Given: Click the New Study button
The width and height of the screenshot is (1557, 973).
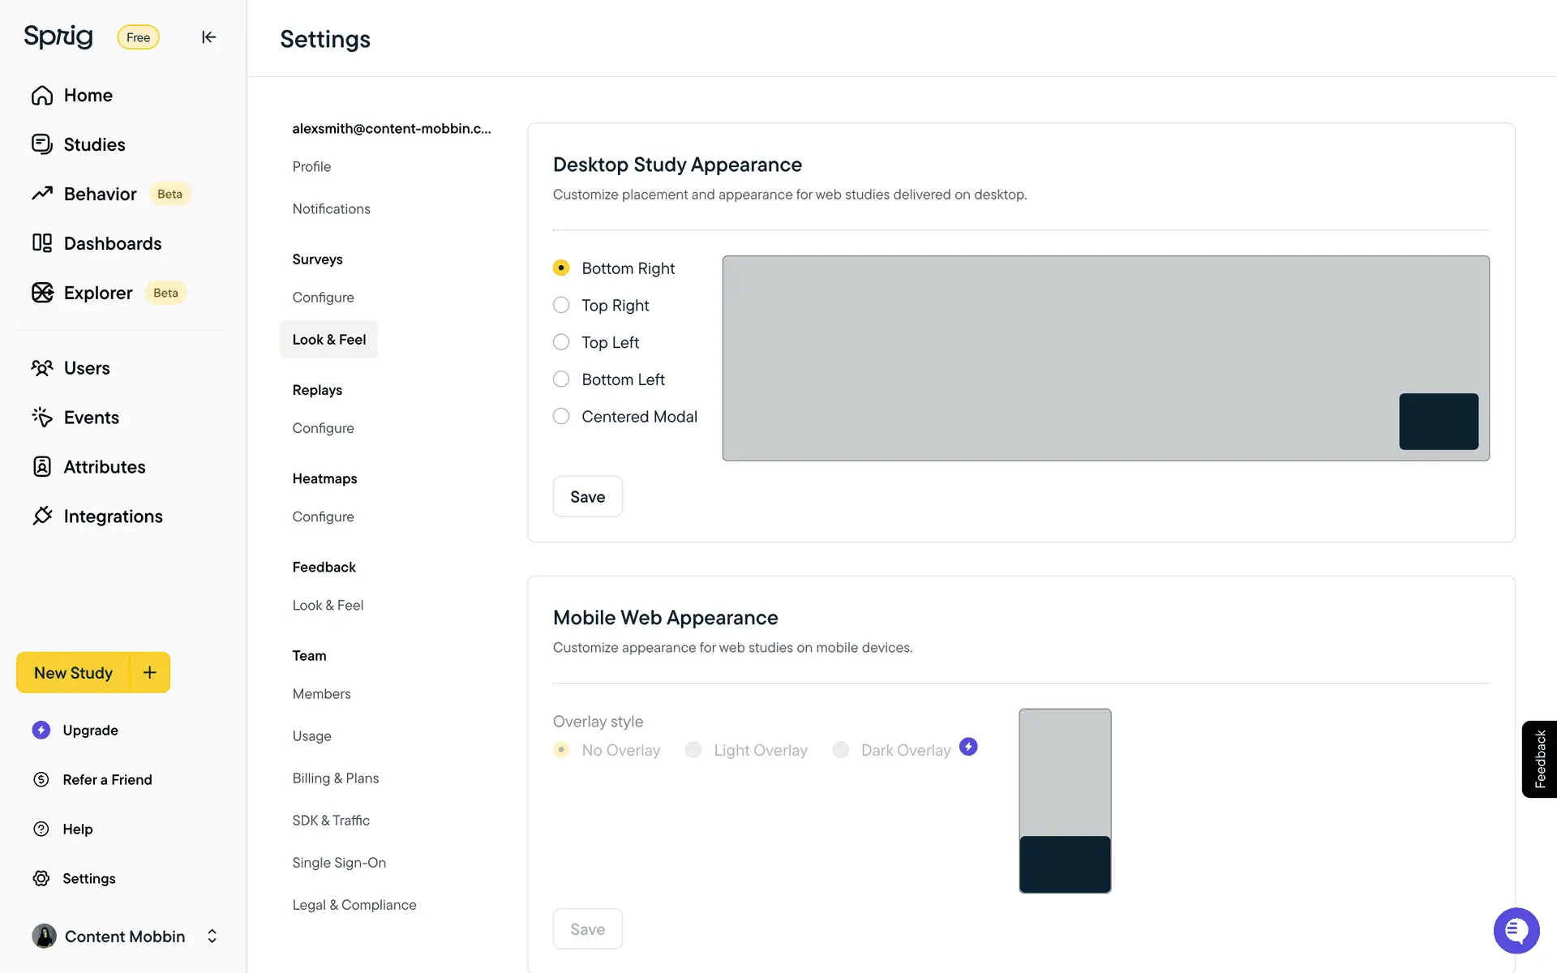Looking at the screenshot, I should tap(73, 672).
